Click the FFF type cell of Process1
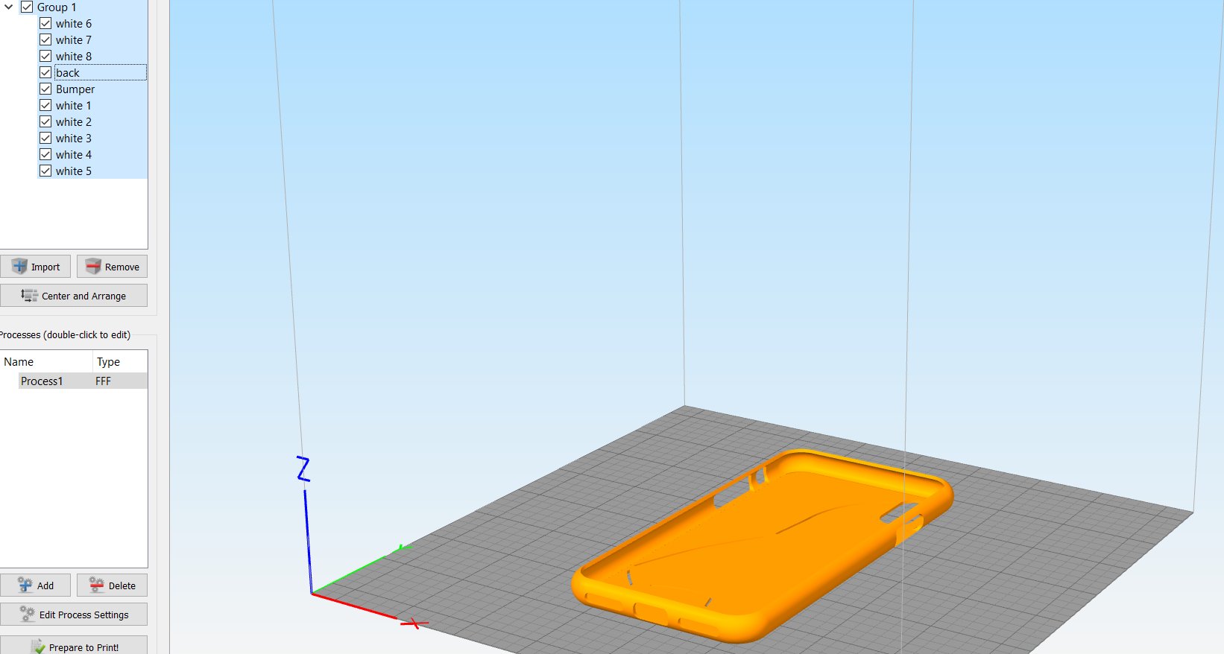Image resolution: width=1224 pixels, height=654 pixels. tap(103, 381)
